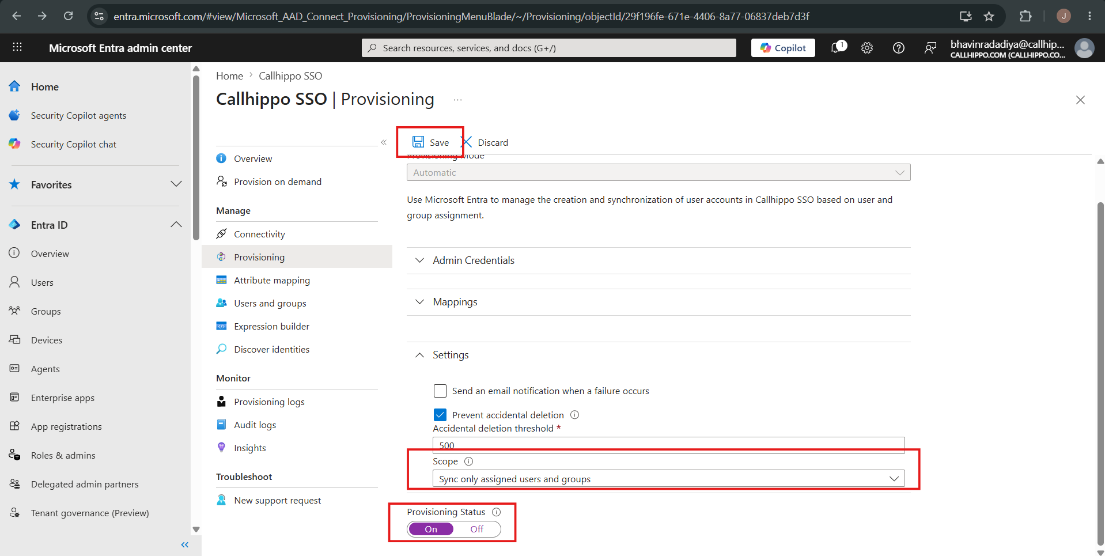Open the Provisioning Mode Automatic dropdown

(659, 172)
